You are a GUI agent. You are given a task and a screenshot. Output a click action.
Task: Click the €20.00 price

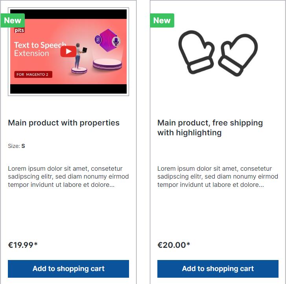(x=173, y=245)
